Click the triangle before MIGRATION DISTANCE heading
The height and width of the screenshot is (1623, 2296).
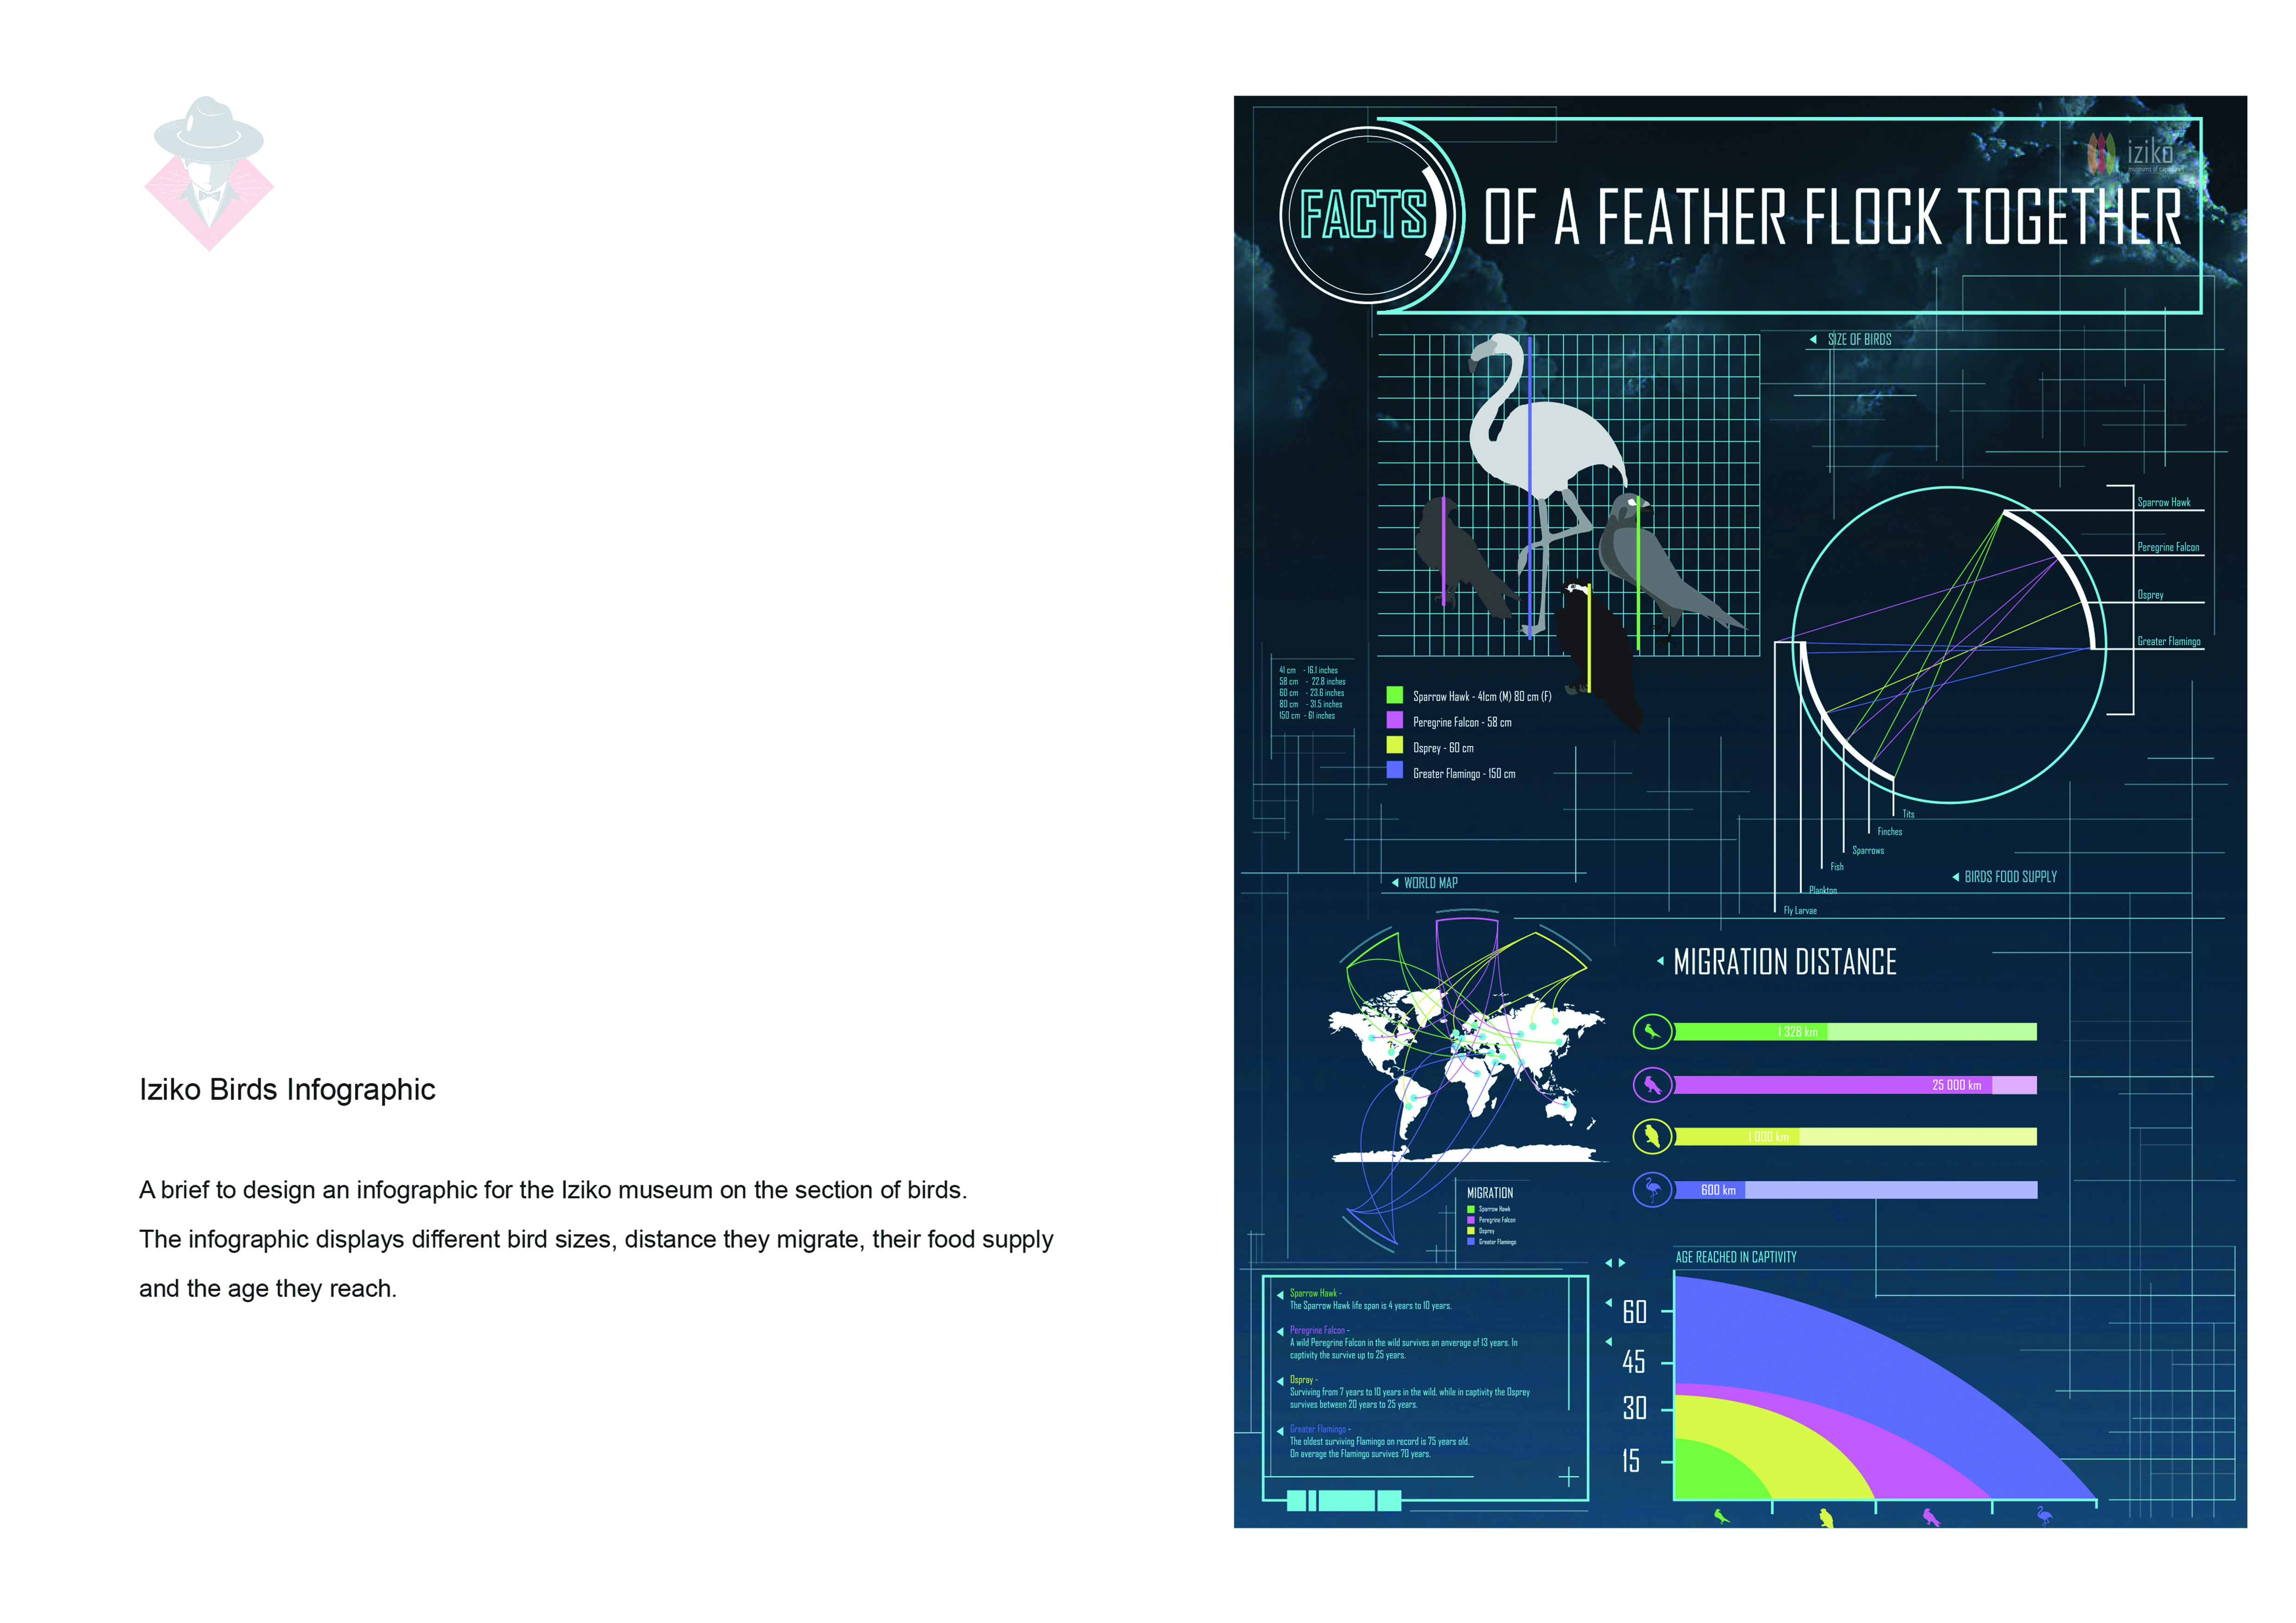(1660, 961)
